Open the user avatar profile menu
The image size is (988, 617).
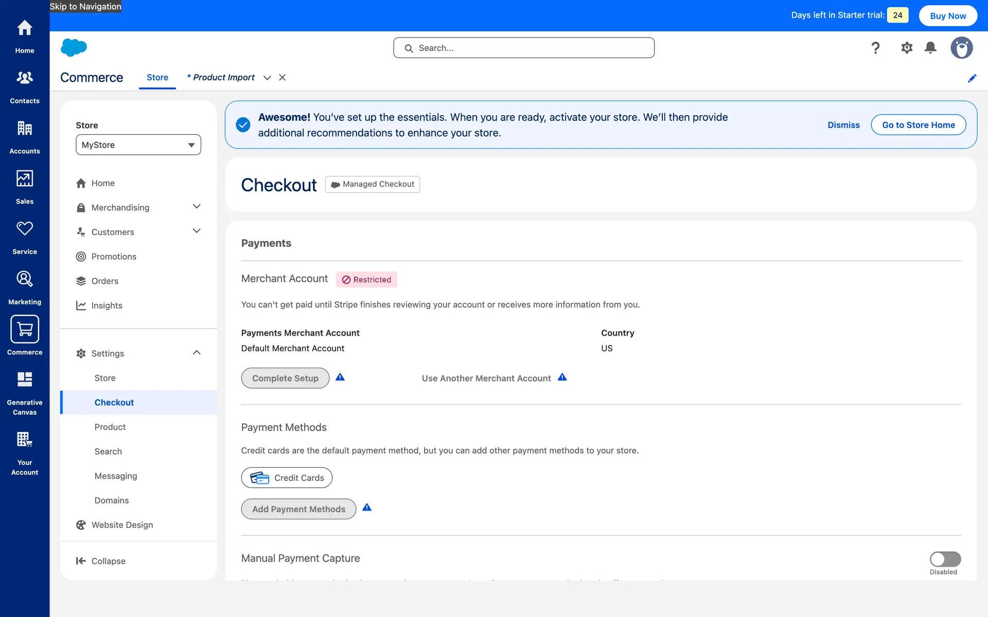(961, 48)
